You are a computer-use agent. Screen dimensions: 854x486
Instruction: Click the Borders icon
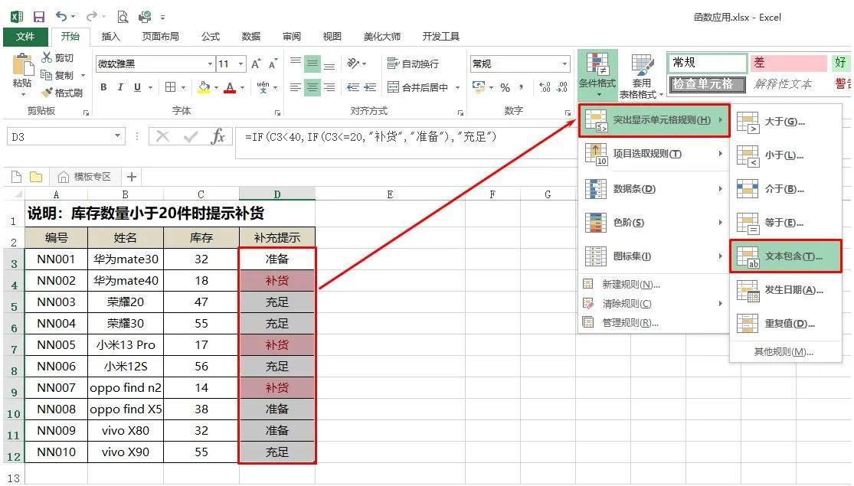click(x=171, y=87)
